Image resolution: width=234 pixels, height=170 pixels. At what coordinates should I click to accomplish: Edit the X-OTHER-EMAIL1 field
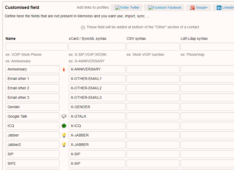pos(97,79)
